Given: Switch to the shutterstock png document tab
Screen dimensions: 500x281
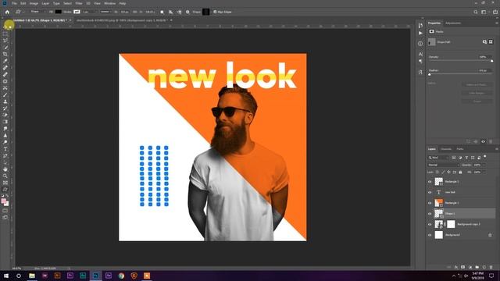Looking at the screenshot, I should (121, 20).
